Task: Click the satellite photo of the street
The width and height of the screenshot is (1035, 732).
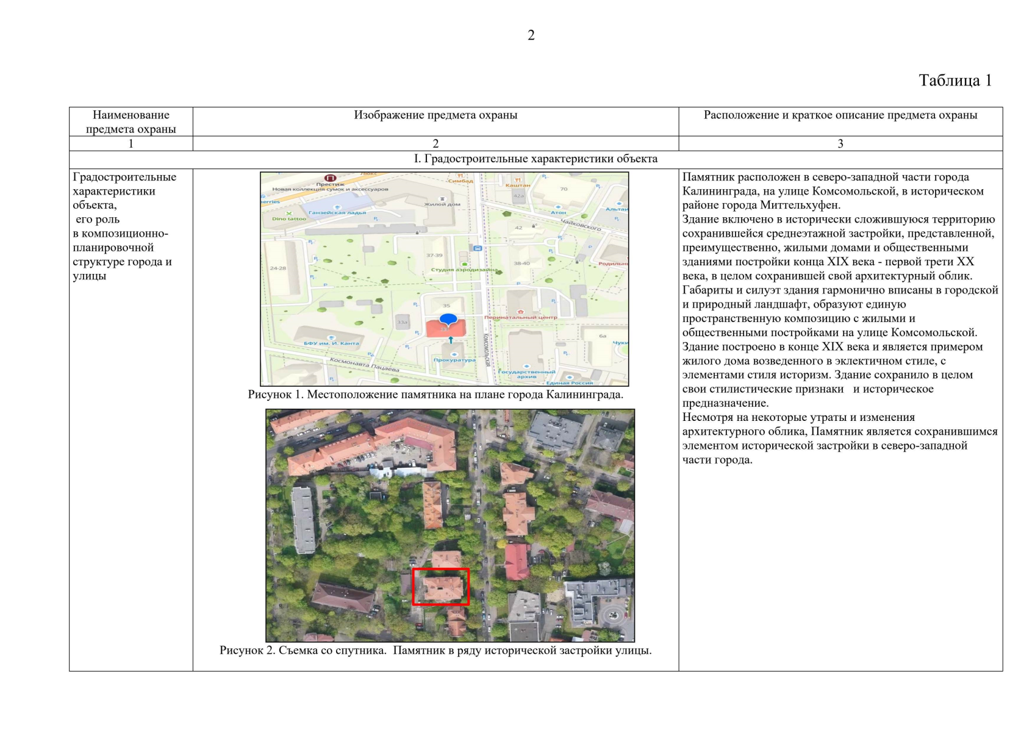Action: pyautogui.click(x=450, y=525)
